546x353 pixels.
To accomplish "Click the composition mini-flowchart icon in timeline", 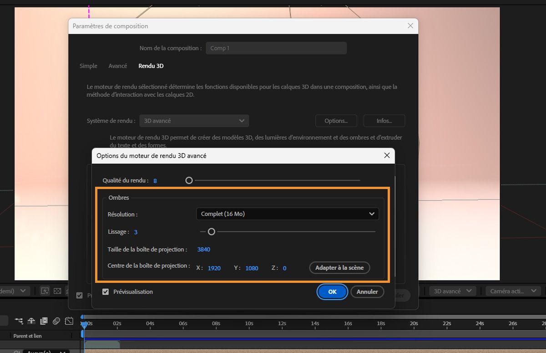I will (19, 321).
